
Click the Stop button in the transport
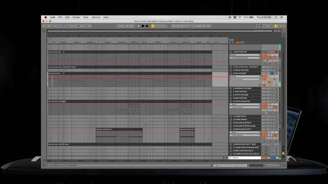142,26
